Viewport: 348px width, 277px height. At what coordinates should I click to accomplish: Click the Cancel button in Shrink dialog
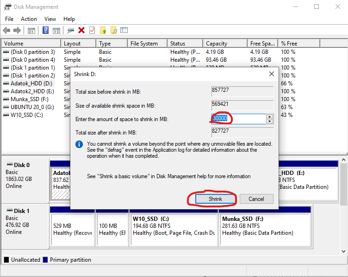pyautogui.click(x=256, y=199)
